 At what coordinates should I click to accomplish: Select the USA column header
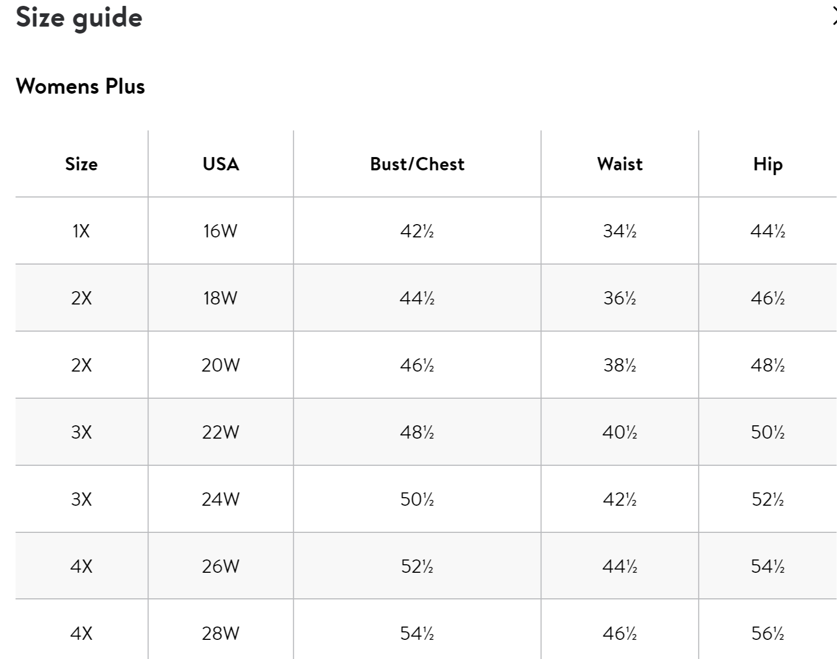coord(220,164)
